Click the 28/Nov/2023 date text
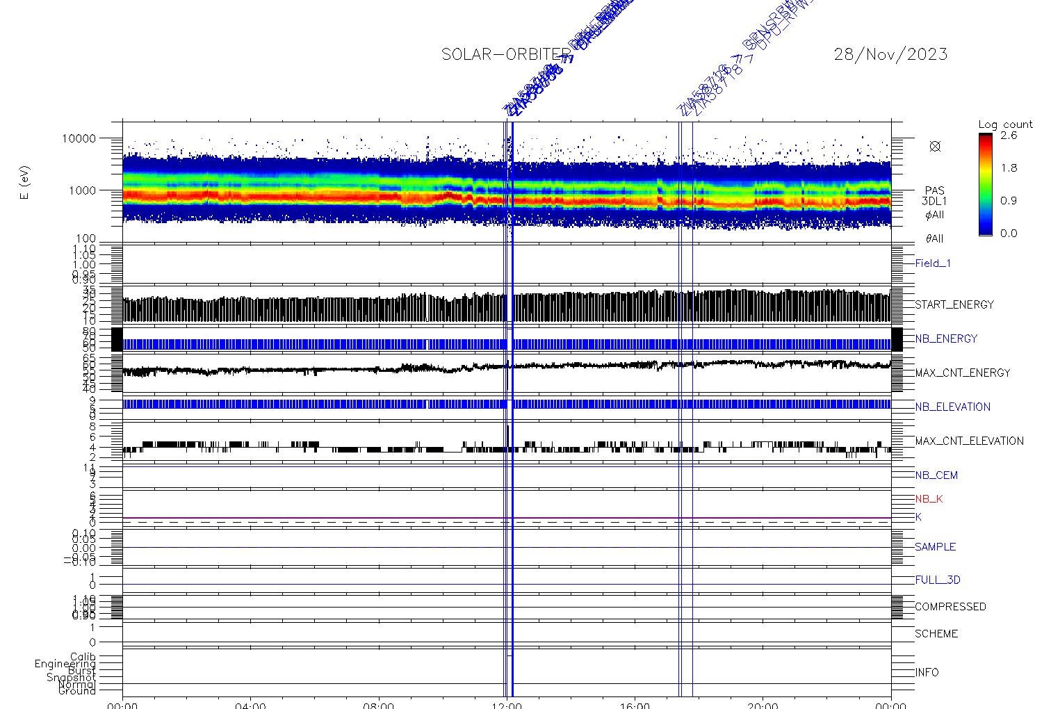The image size is (1051, 709). (890, 54)
